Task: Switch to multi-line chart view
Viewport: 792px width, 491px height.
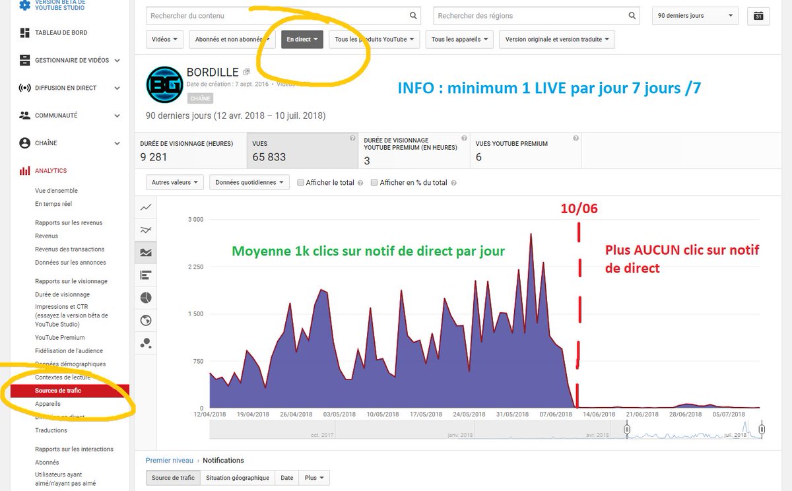Action: [x=146, y=230]
